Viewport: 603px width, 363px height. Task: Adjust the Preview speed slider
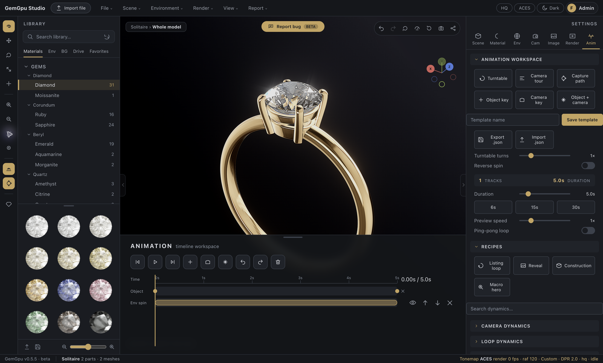[x=545, y=221]
